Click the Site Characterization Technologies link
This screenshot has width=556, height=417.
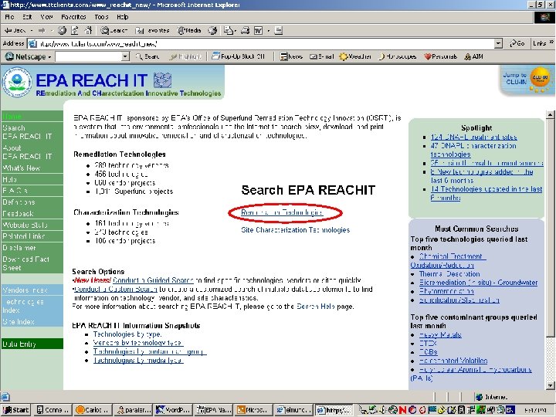pyautogui.click(x=295, y=230)
